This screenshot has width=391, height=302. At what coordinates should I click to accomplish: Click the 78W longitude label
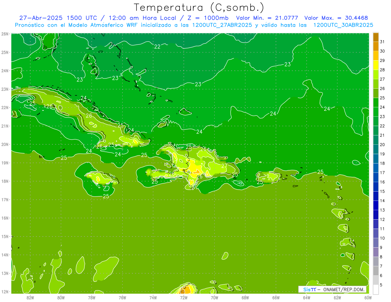coord(92,297)
